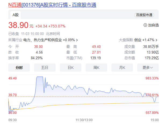Image resolution: width=166 pixels, height=123 pixels.
Task: Switch to the 五日 chart tab
Action: pos(45,68)
